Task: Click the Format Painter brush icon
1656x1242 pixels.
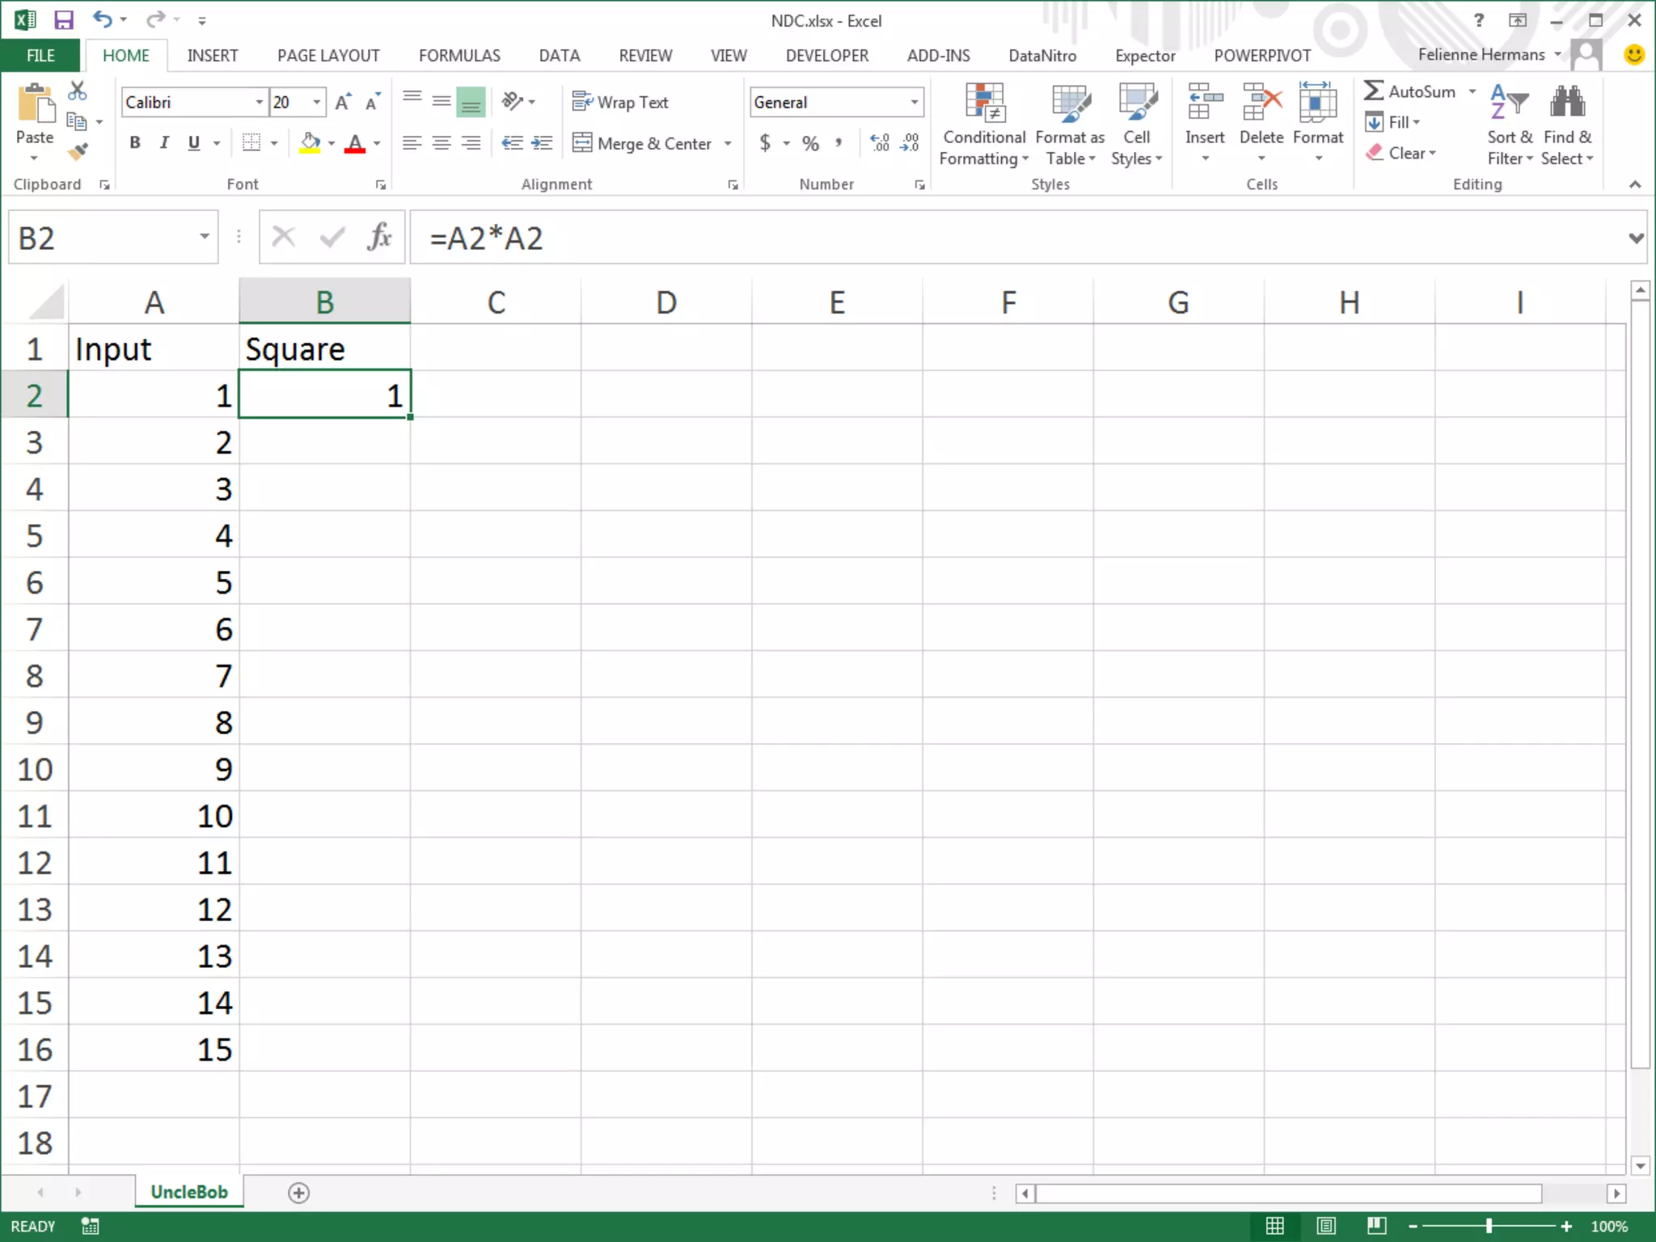Action: [x=78, y=151]
